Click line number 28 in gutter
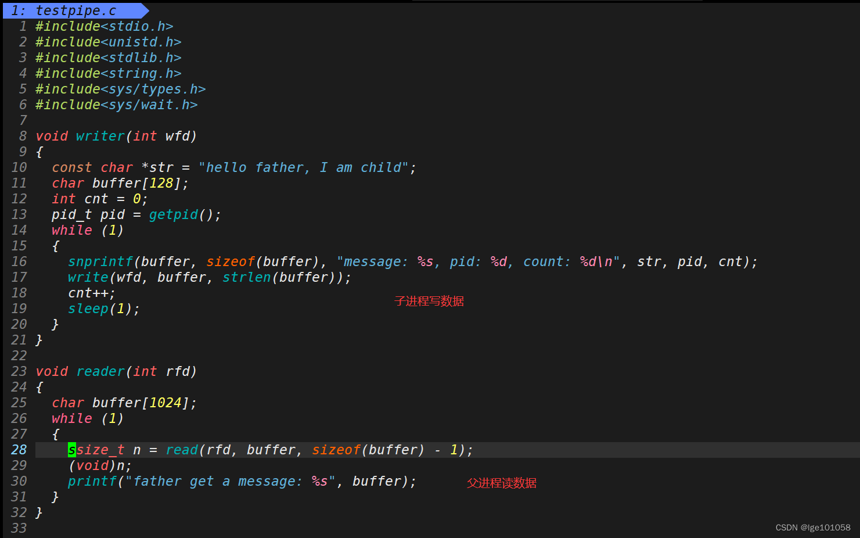The height and width of the screenshot is (538, 860). (x=19, y=450)
